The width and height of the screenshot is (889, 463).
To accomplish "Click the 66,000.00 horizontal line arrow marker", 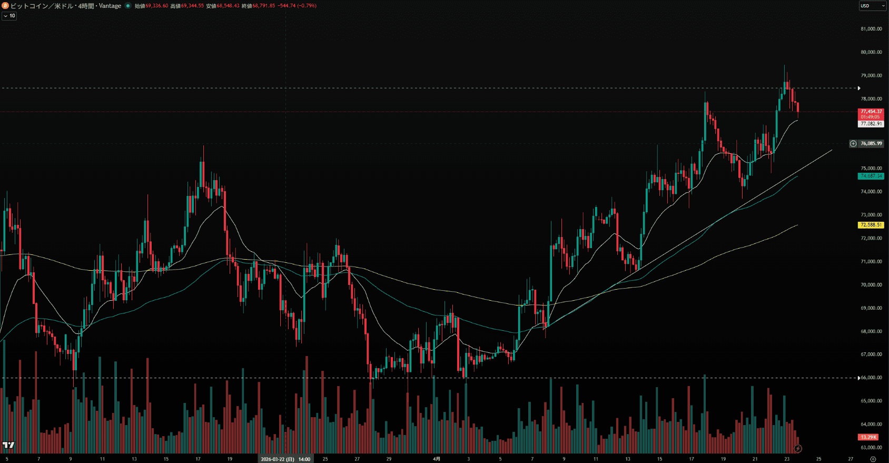I will [859, 378].
